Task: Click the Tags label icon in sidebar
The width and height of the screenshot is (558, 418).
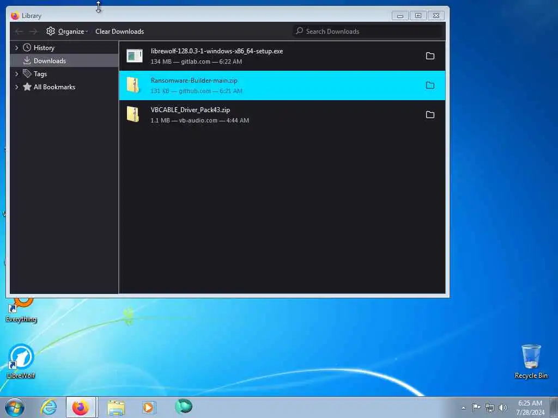Action: 27,73
